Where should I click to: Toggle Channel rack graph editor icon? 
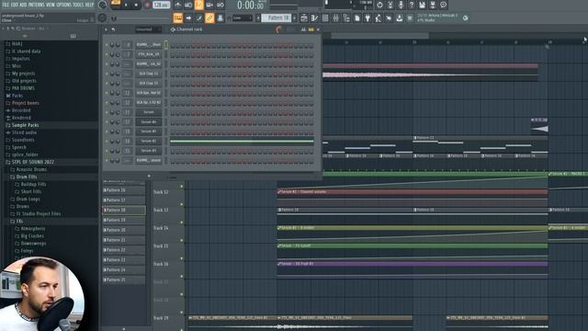pyautogui.click(x=303, y=29)
